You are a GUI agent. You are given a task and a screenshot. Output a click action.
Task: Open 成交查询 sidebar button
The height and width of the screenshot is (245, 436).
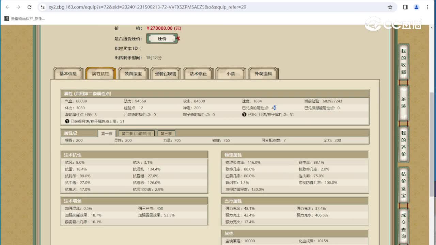(403, 226)
